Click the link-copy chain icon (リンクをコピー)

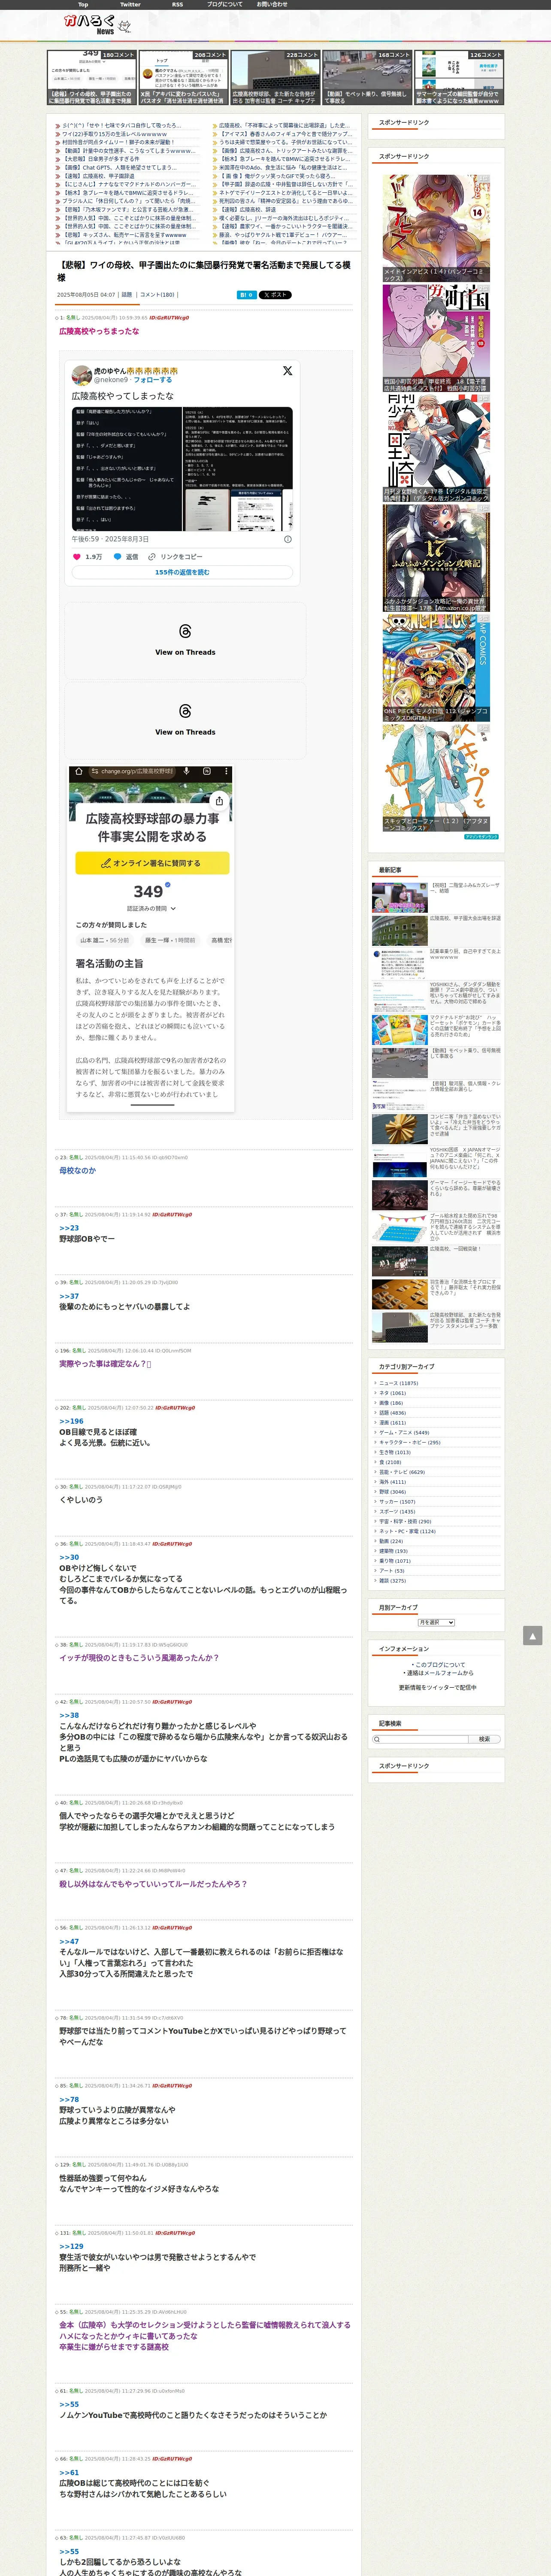coord(152,557)
